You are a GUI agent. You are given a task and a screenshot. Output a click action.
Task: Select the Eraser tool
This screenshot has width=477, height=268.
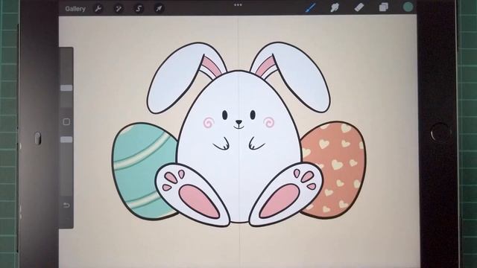tap(359, 7)
